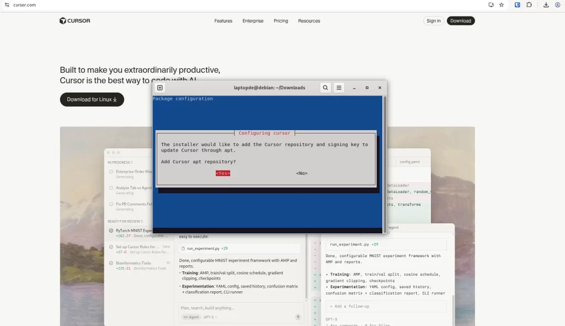Switch to the config.yaml tab

[x=409, y=162]
